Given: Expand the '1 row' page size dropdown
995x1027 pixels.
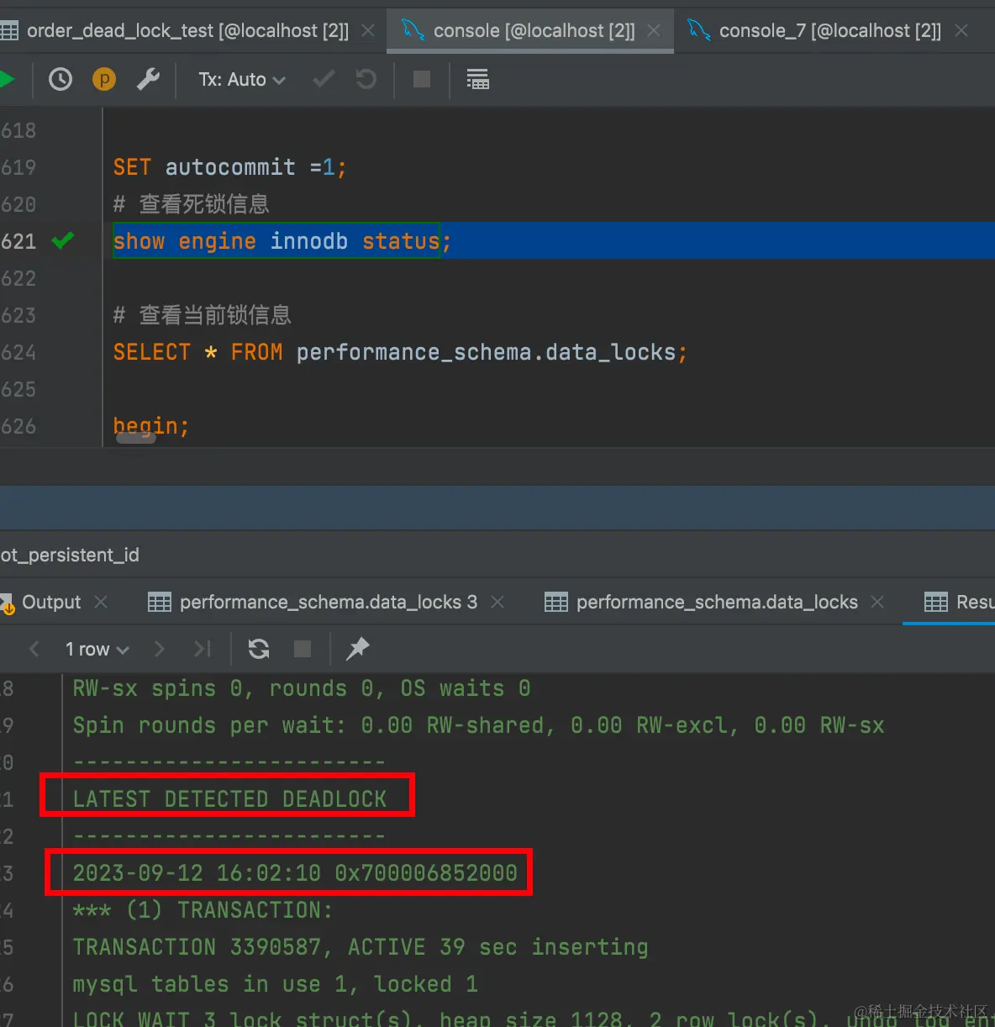Looking at the screenshot, I should (x=97, y=649).
